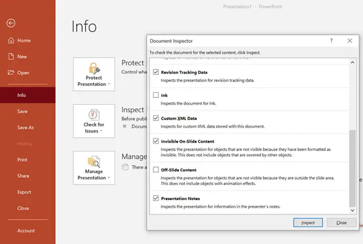Click the scroll down arrow in the inspector list

click(x=352, y=210)
